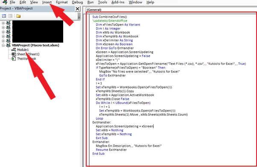Click the 'If TypeName(xFilesToOpen)' line
The height and width of the screenshot is (167, 257).
click(131, 68)
